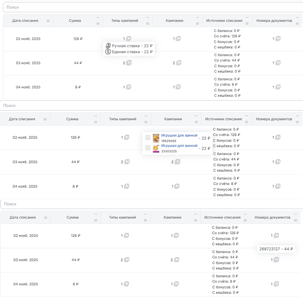Viewport: 303px width, 297px height.
Task: Focus the topmost Поиск search field
Action: coord(153,7)
